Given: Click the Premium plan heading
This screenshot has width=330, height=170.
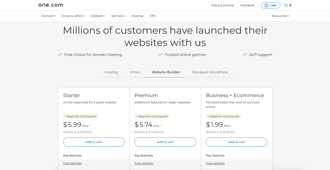Looking at the screenshot, I should point(146,95).
